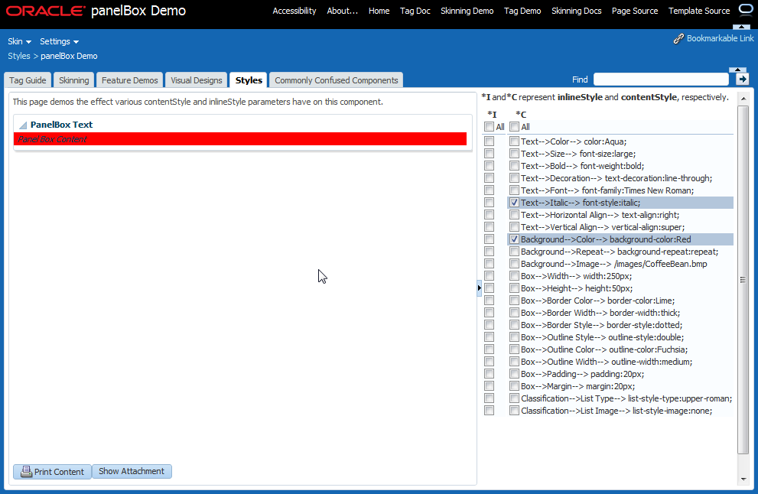Viewport: 758px width, 494px height.
Task: Enable contentStyle color:Aqua checkbox
Action: [514, 141]
